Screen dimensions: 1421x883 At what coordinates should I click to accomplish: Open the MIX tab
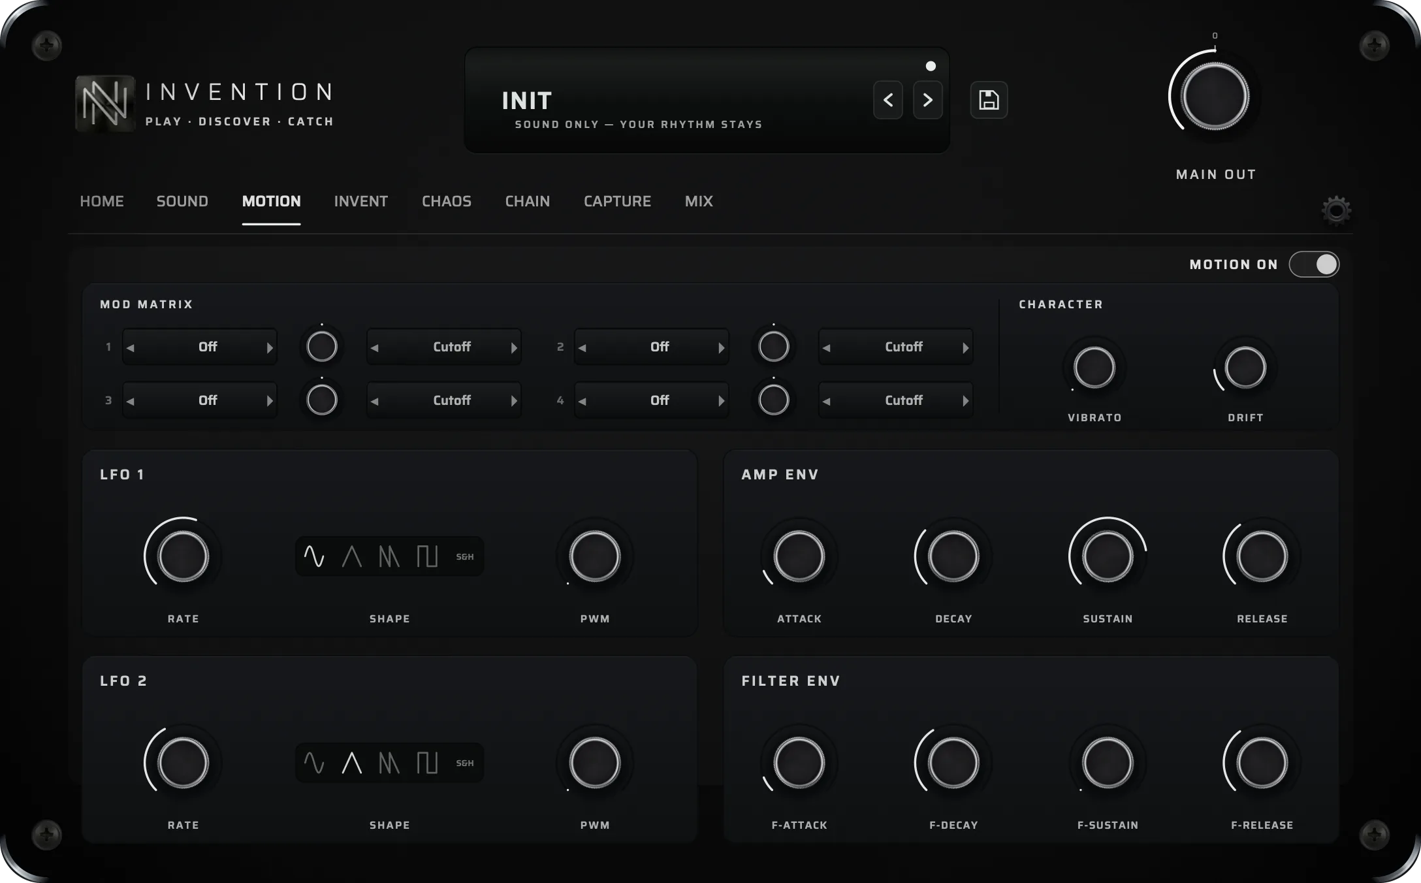coord(699,201)
